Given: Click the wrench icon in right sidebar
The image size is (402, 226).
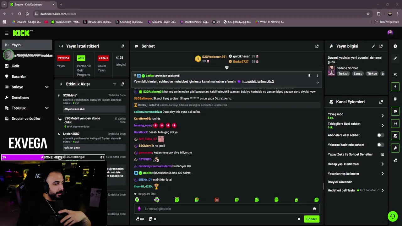Looking at the screenshot, I should tap(395, 148).
